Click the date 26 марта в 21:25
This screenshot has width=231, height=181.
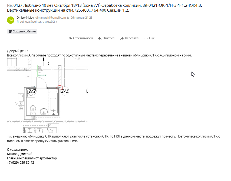pos(81,18)
